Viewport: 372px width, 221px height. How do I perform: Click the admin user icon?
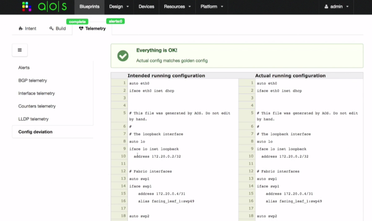point(326,7)
